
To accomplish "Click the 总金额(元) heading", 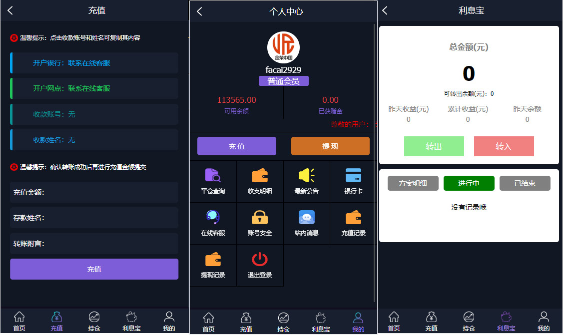I will click(469, 47).
